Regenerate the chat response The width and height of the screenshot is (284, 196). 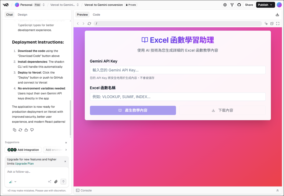(x=20, y=130)
